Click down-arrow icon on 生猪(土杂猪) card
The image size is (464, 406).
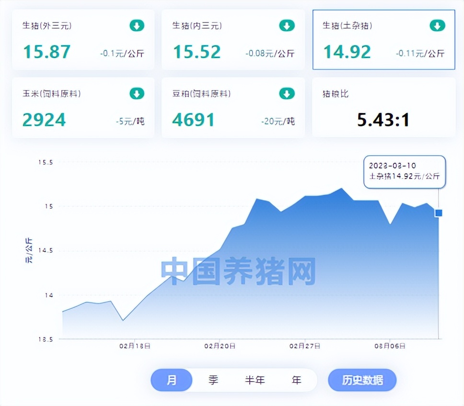point(437,25)
